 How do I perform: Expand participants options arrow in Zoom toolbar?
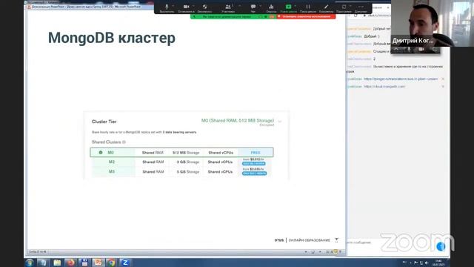240,5
